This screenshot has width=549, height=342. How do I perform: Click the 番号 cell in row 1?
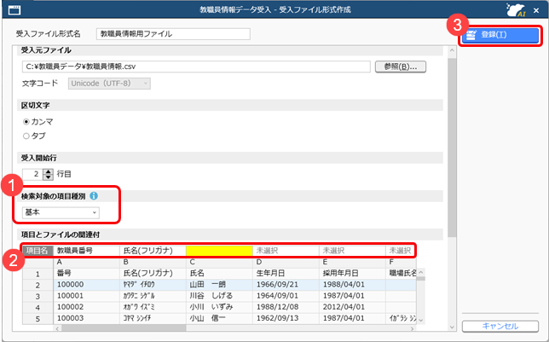(x=86, y=273)
